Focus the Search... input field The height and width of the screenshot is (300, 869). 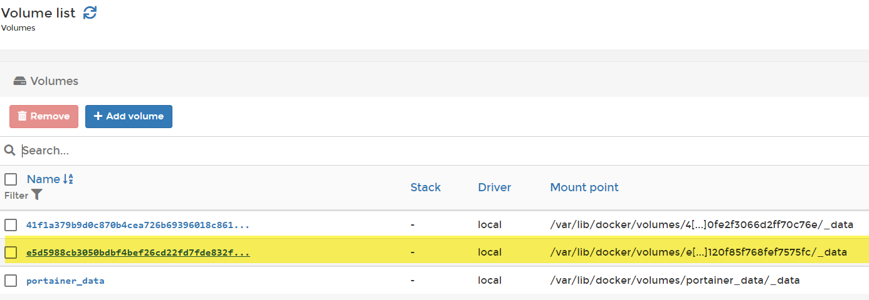coord(439,151)
